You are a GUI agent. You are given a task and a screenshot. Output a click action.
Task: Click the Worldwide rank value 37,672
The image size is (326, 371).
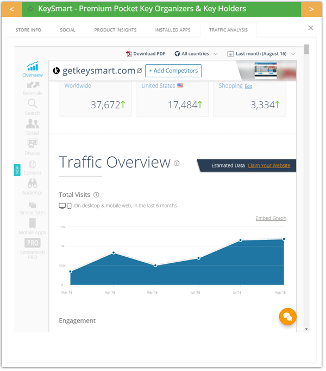pos(106,105)
